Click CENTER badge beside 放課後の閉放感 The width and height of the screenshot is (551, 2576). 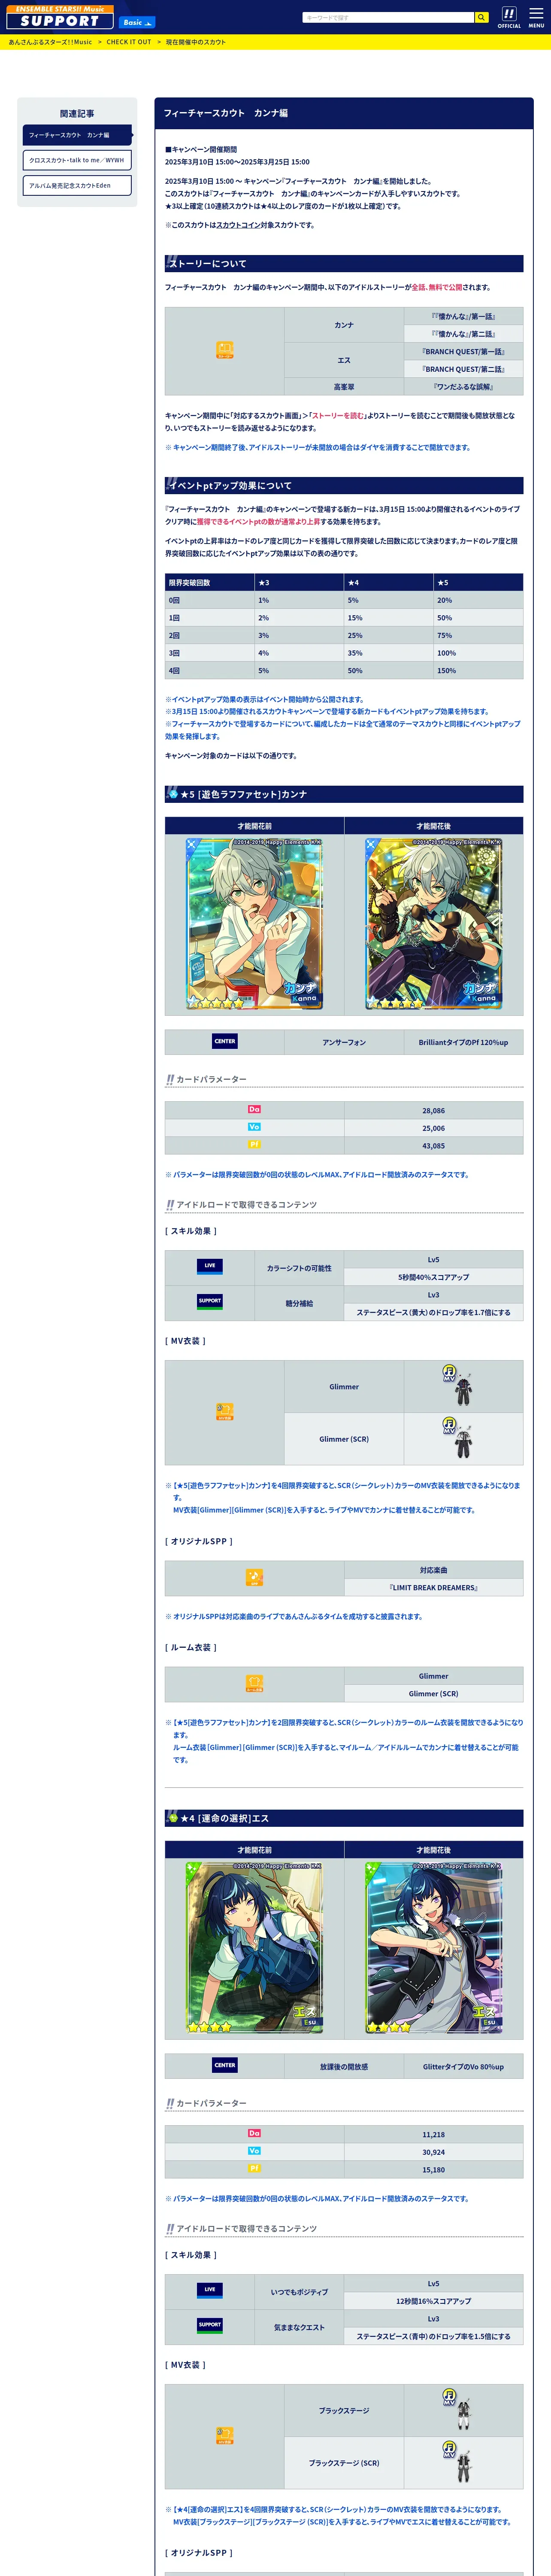point(225,2065)
